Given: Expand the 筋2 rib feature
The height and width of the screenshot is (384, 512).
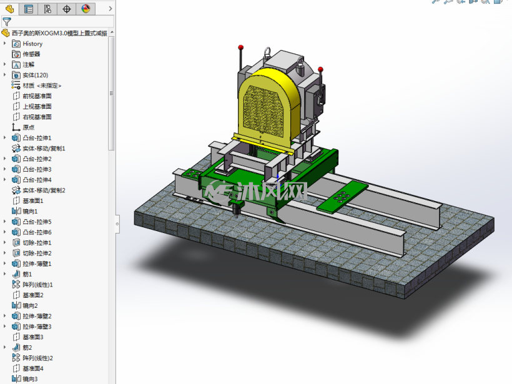Looking at the screenshot, I should pos(4,347).
